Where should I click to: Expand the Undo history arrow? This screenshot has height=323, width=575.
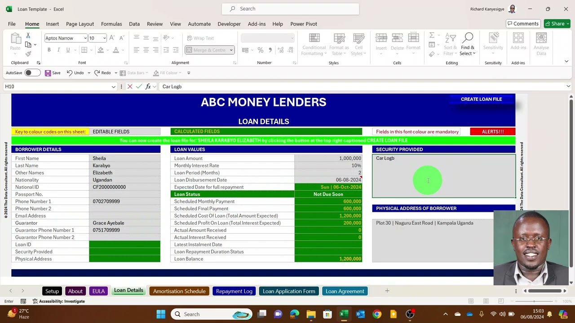[89, 73]
